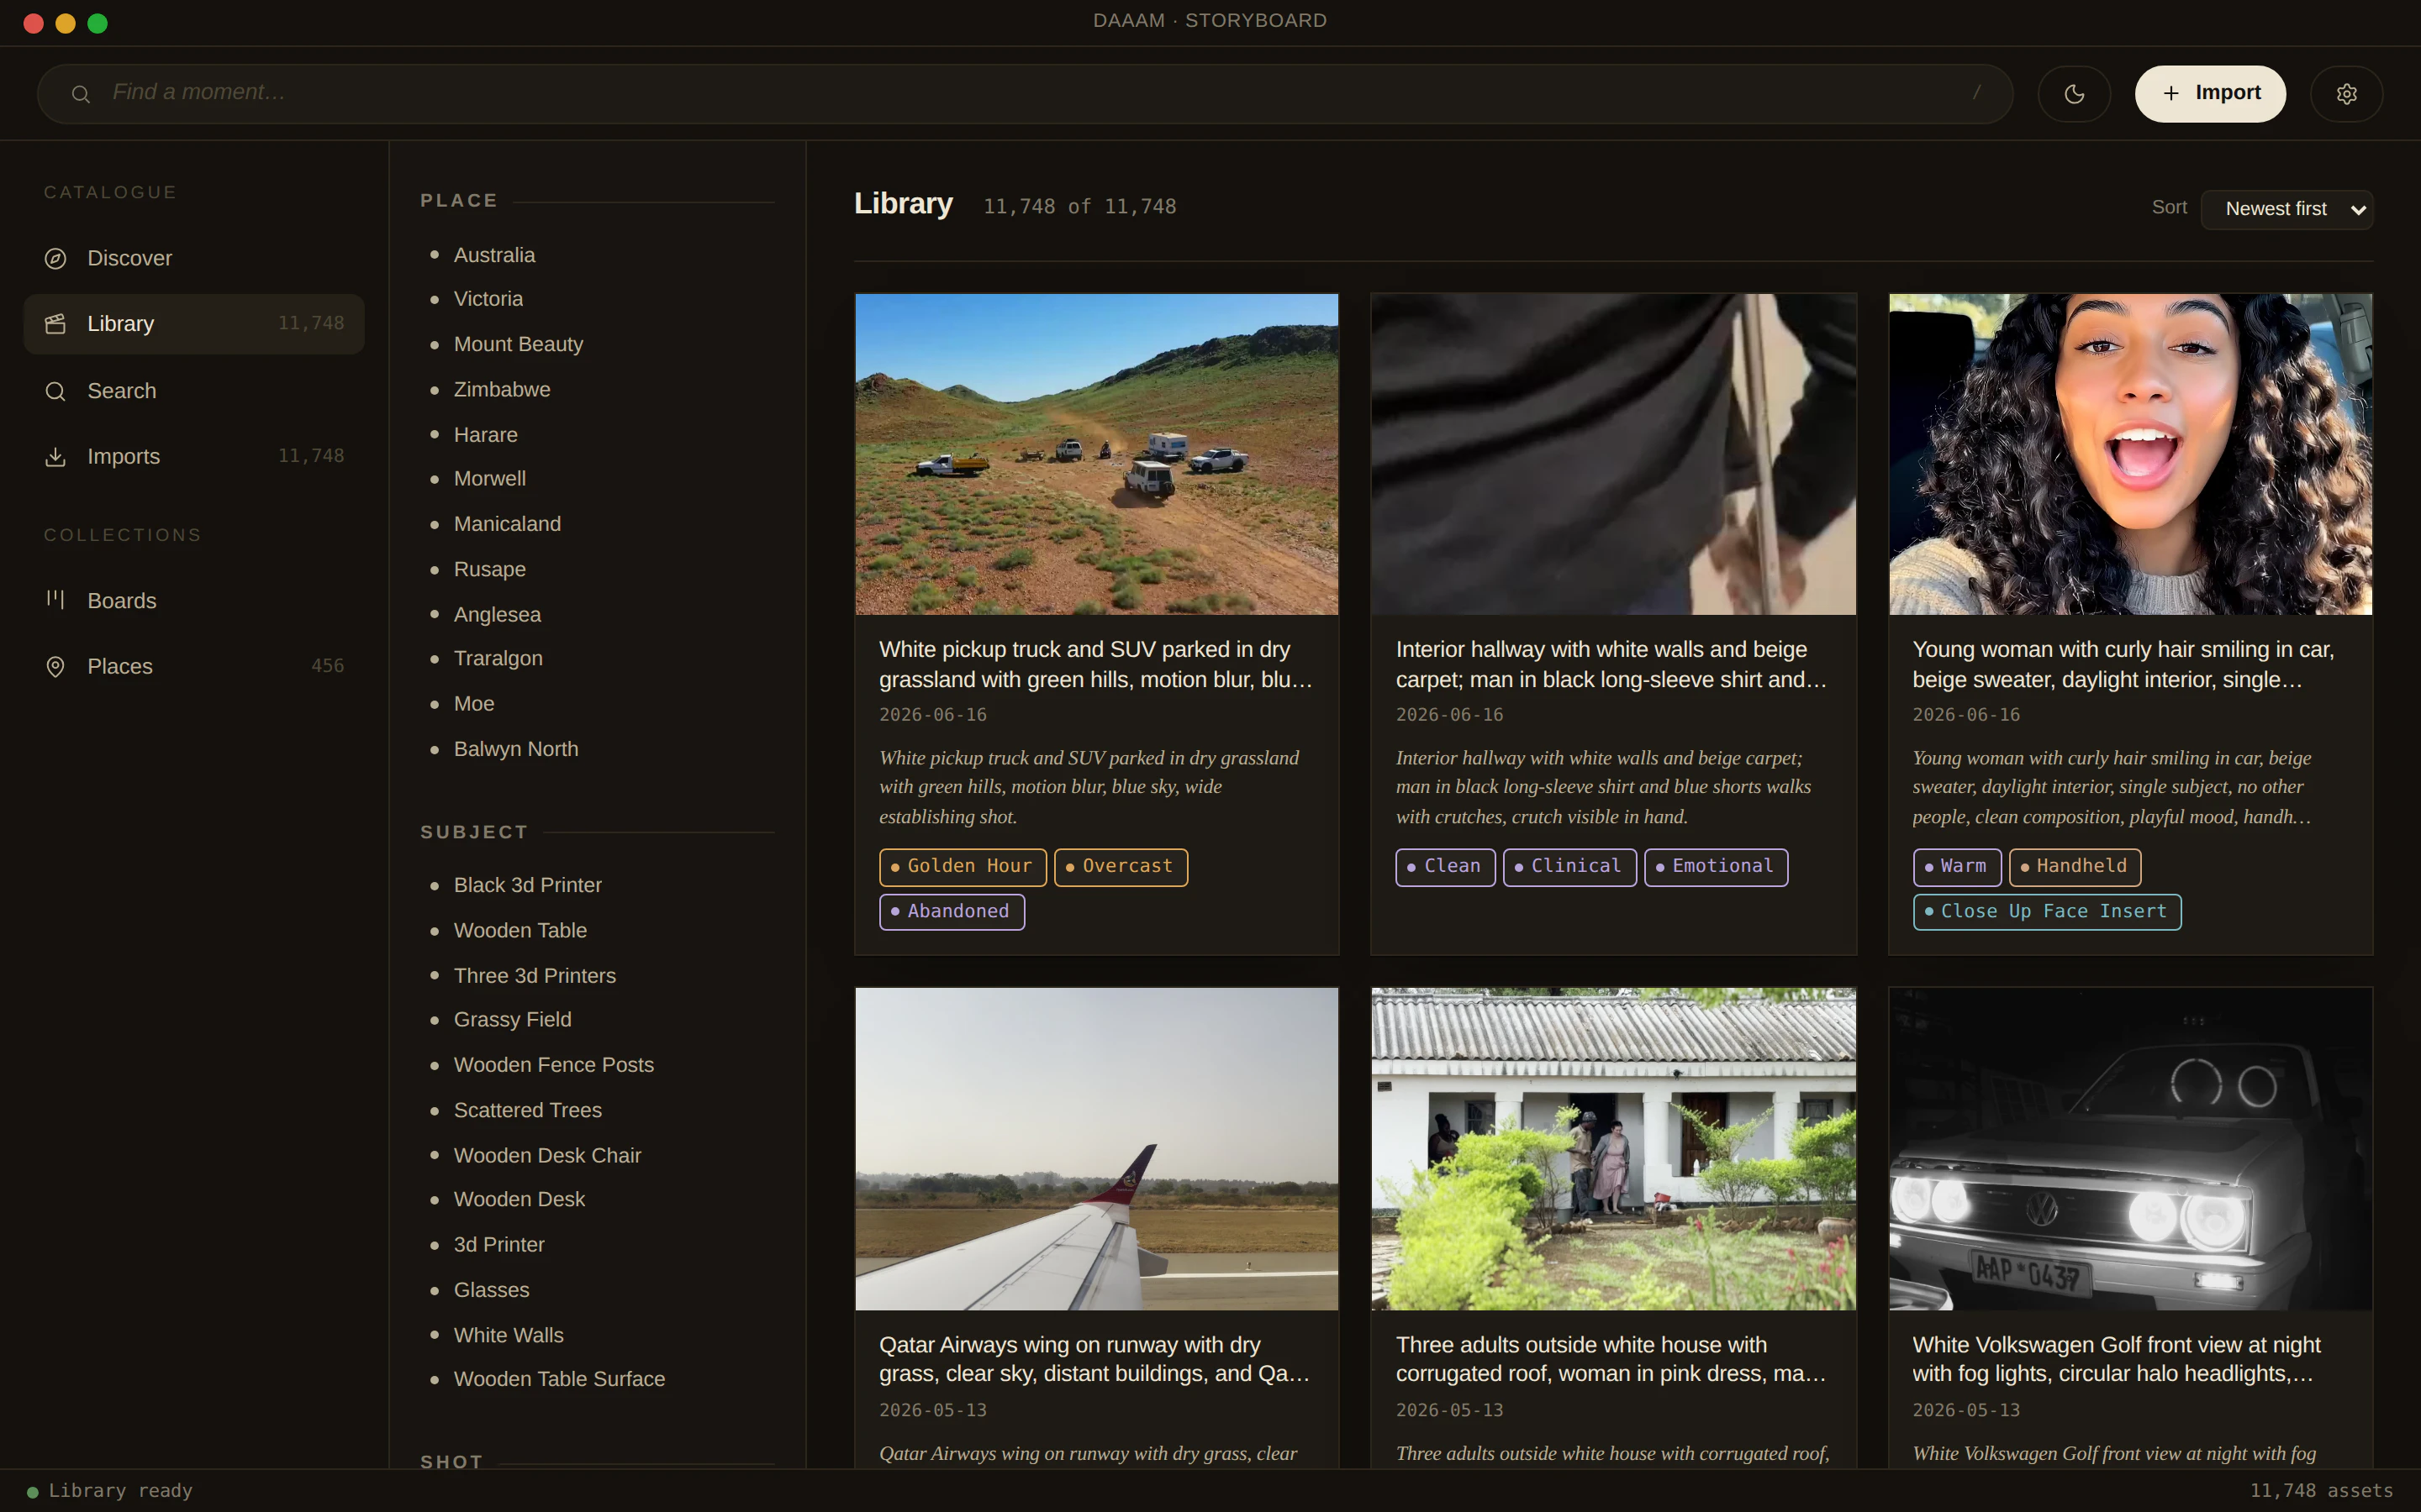Image resolution: width=2421 pixels, height=1512 pixels.
Task: Open the Qatar Airways wing thumbnail
Action: click(x=1096, y=1149)
